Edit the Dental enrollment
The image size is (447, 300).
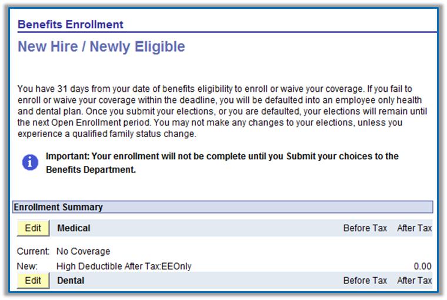[33, 281]
